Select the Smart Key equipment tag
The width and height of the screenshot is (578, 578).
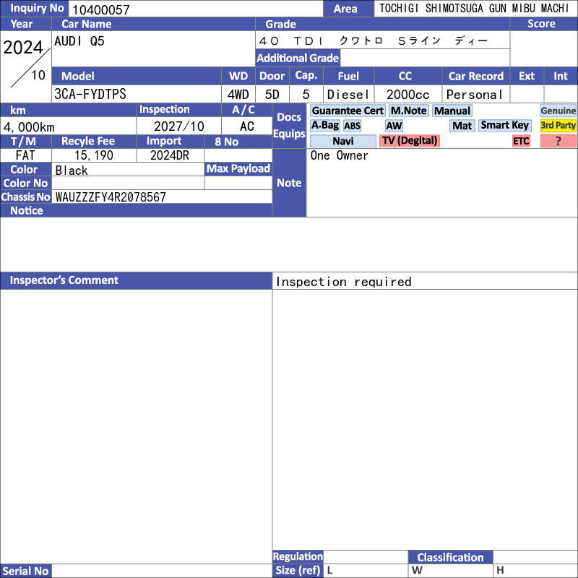[504, 125]
